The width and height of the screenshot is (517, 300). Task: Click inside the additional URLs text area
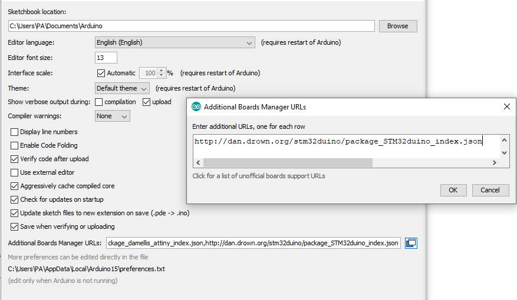point(346,146)
